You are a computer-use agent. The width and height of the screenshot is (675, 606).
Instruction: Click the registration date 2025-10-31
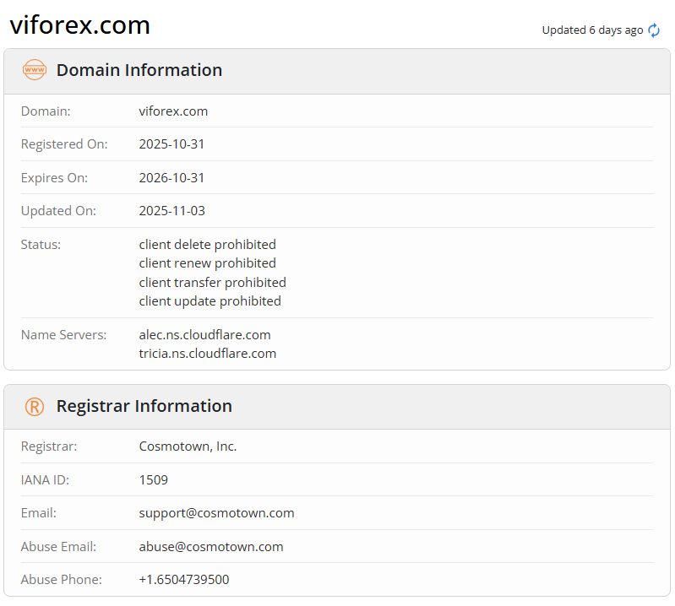click(x=171, y=144)
